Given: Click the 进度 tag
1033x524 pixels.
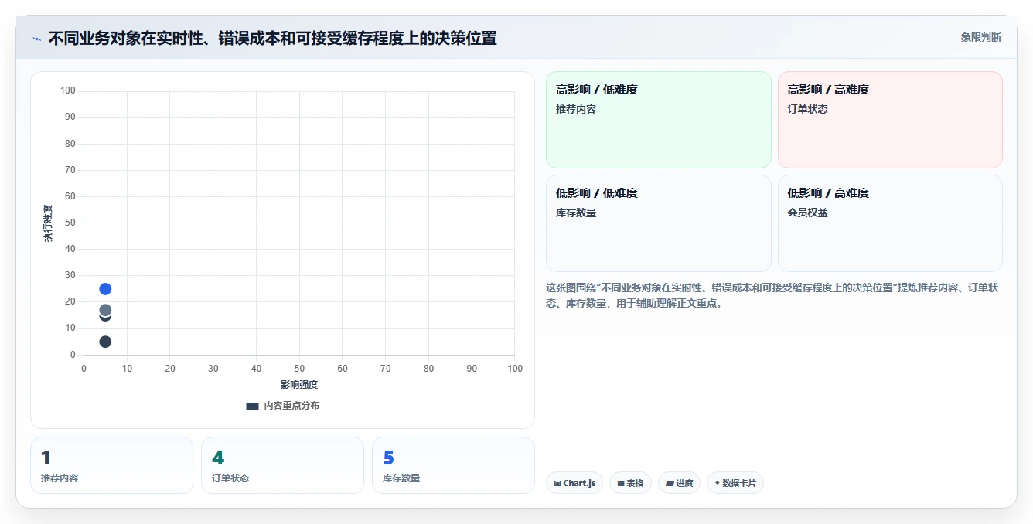Looking at the screenshot, I should (x=679, y=483).
